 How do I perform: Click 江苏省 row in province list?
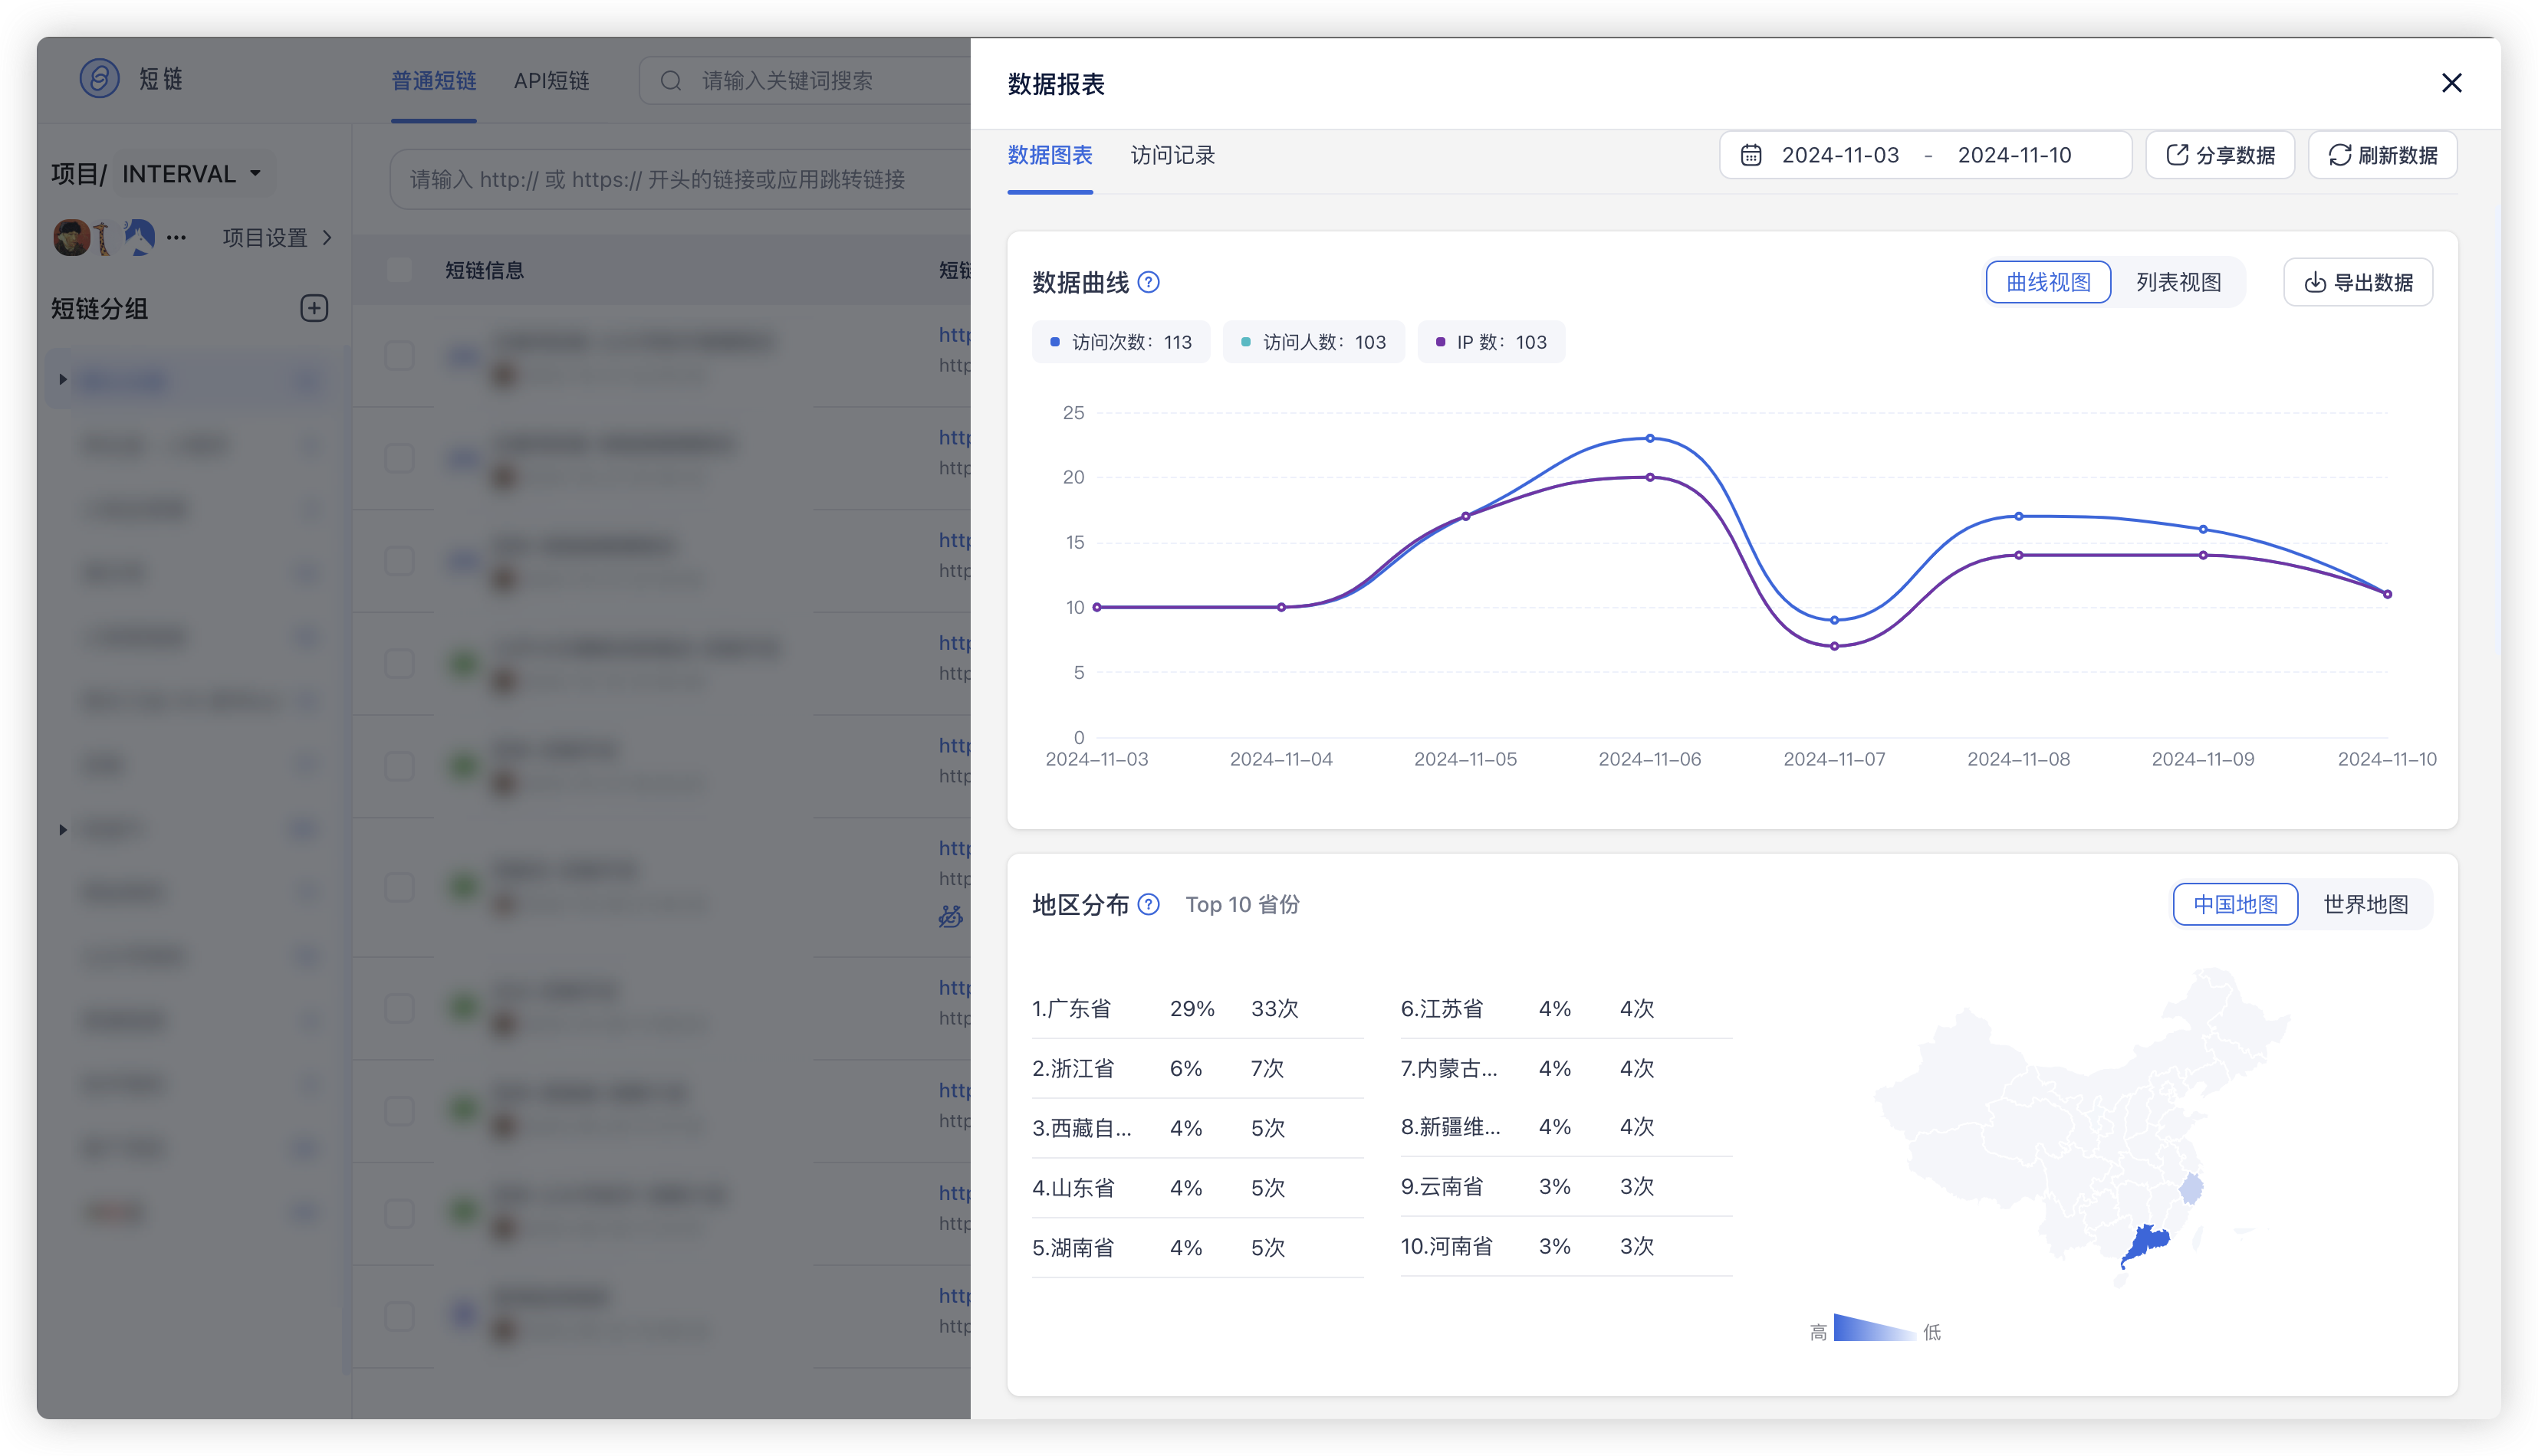1566,1009
